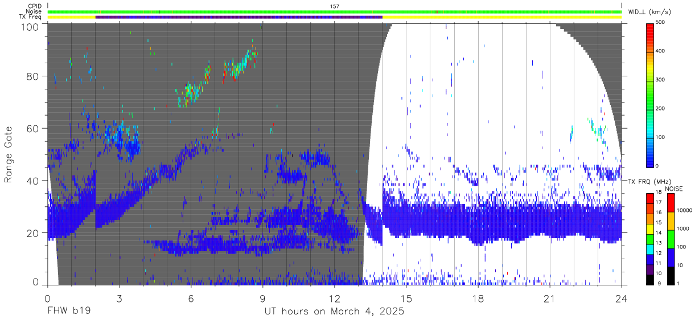Click the 'TX Freq' row label
This screenshot has height=323, width=699.
tap(31, 17)
